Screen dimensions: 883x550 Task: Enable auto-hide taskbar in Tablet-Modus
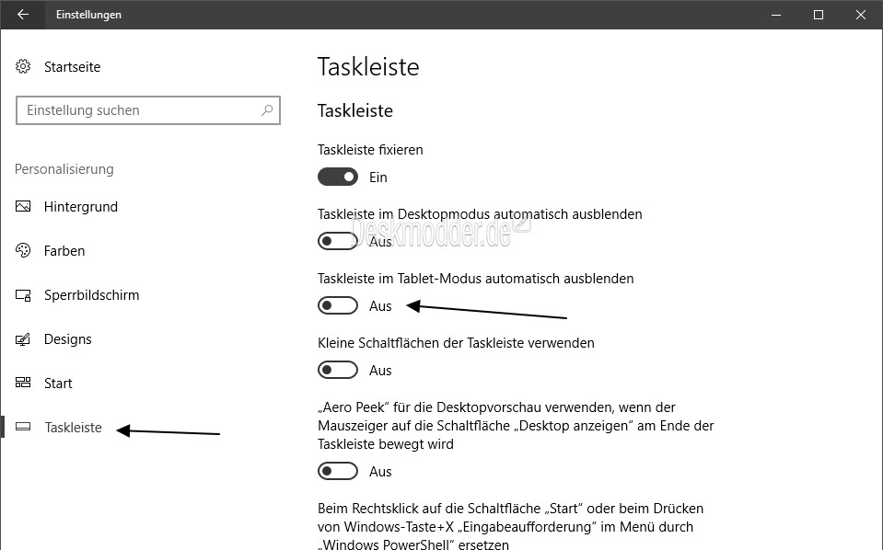tap(338, 305)
